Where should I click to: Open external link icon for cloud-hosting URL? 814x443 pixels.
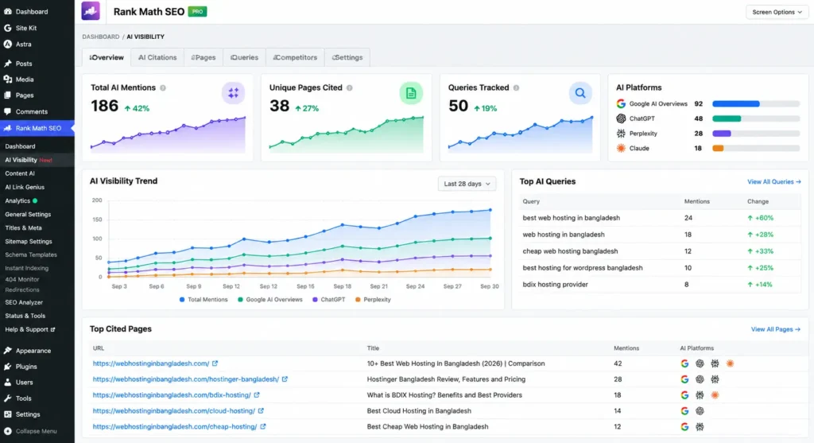click(x=261, y=411)
